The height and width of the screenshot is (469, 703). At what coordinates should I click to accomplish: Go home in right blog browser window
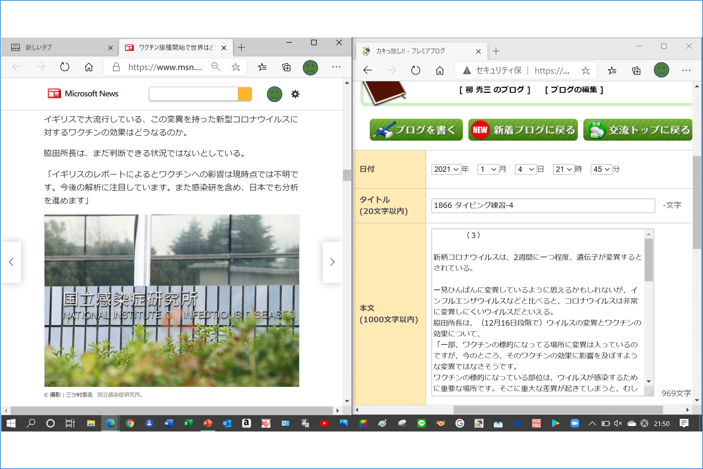(440, 70)
